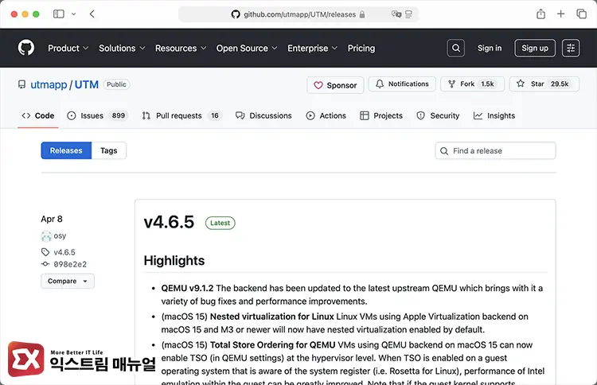
Task: Open the Insights tab
Action: pos(494,115)
